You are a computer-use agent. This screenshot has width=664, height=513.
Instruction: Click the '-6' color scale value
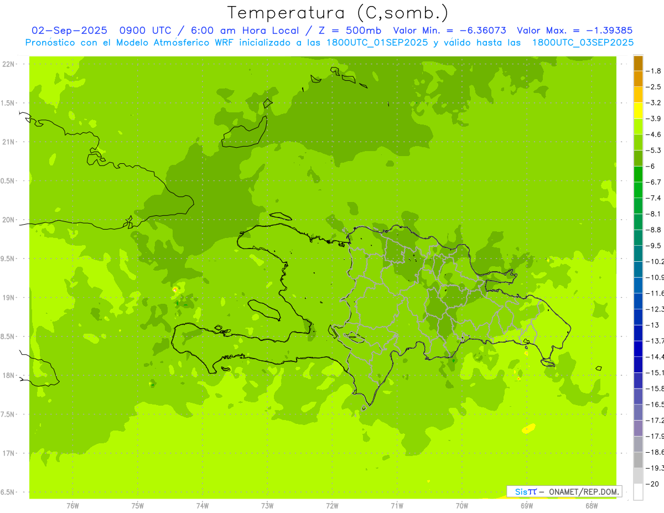pyautogui.click(x=650, y=167)
